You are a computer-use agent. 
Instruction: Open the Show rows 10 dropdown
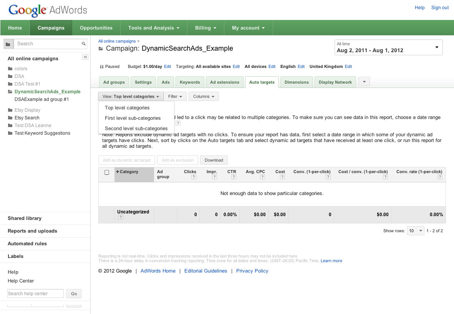(416, 231)
